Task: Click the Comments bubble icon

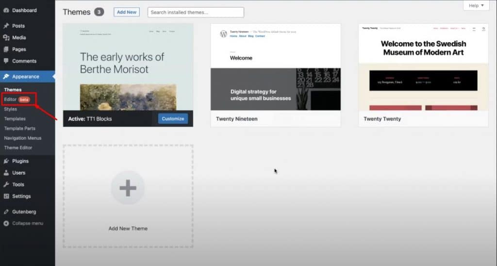Action: point(6,61)
